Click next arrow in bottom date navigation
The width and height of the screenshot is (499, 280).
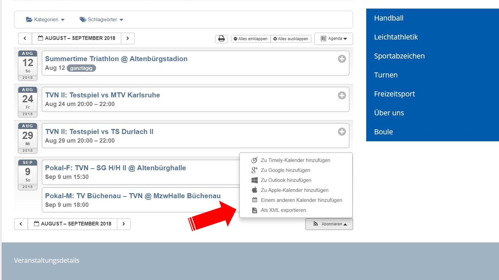(124, 224)
